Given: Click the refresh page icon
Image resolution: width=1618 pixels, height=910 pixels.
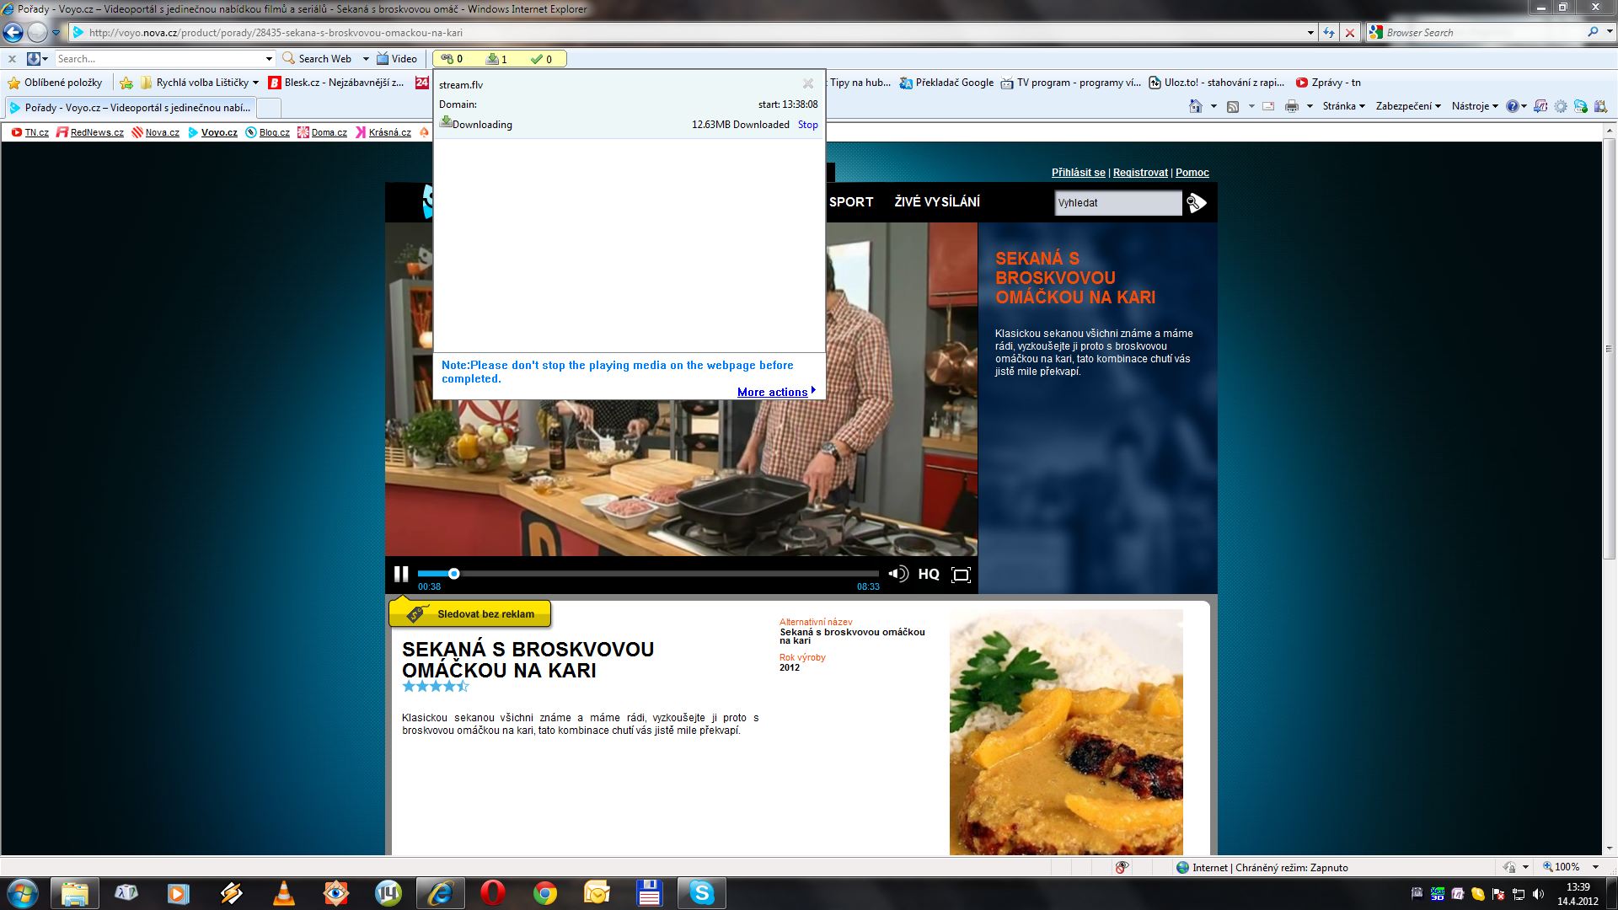Looking at the screenshot, I should pos(1329,33).
